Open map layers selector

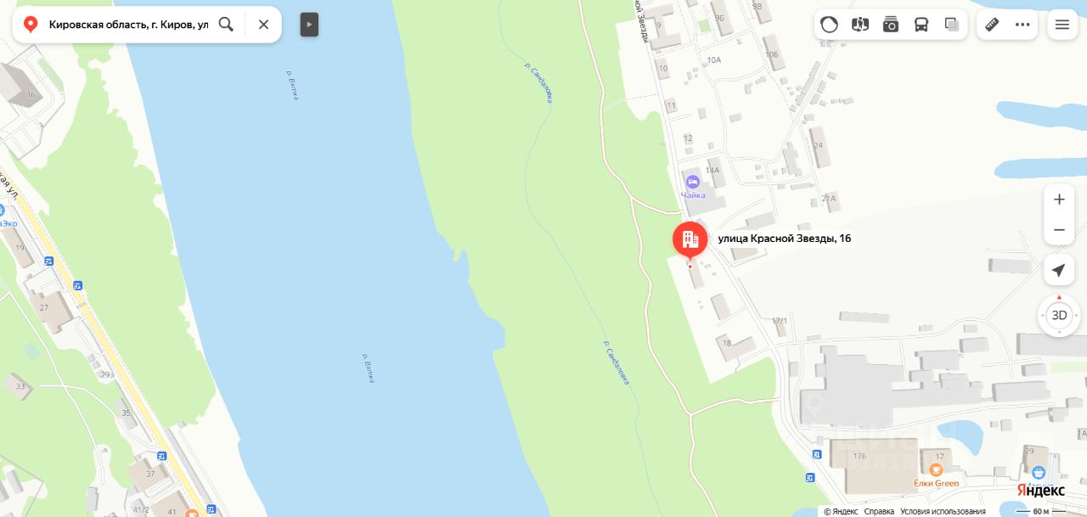[x=952, y=25]
